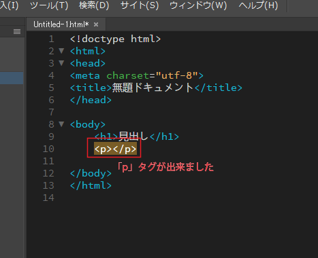Close the Untitled-1.html tab
Image resolution: width=318 pixels, height=258 pixels.
96,24
